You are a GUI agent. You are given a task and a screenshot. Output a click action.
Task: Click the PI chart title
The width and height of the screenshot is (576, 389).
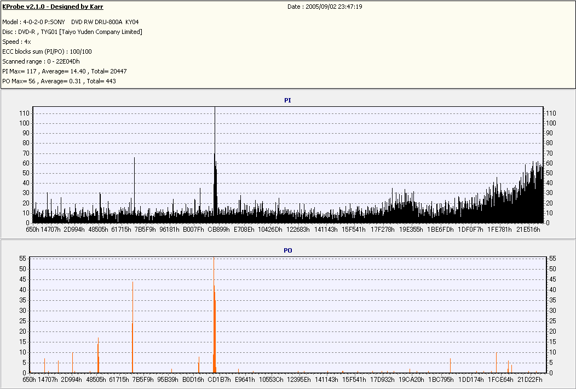coord(287,100)
